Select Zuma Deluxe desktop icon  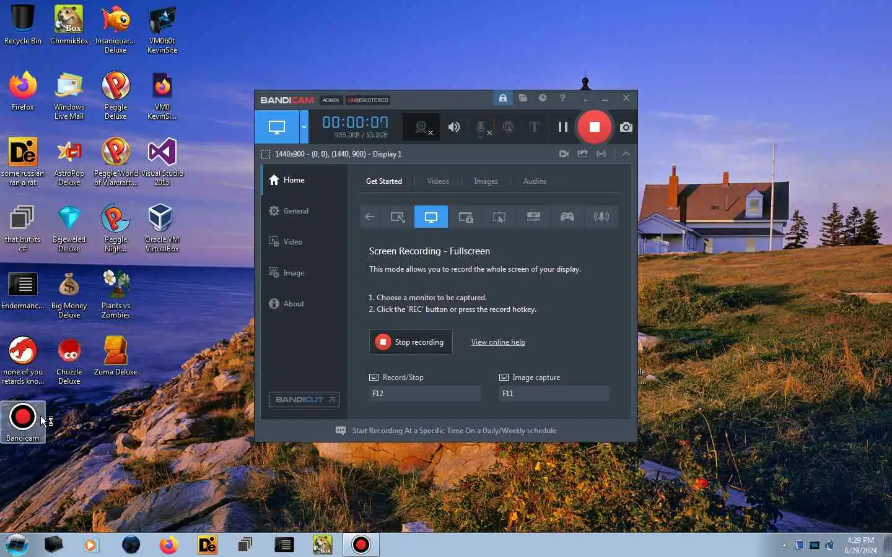tap(116, 356)
